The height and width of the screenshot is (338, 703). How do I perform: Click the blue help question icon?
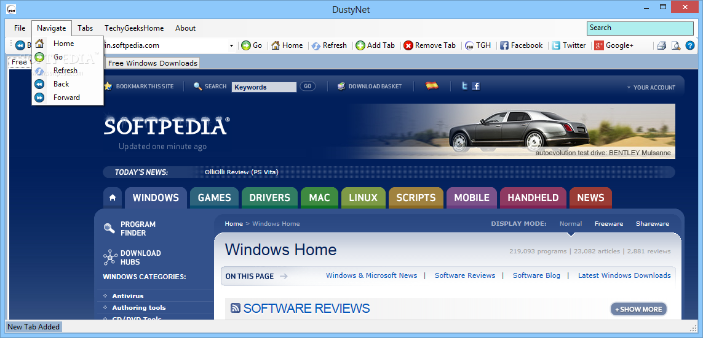click(690, 45)
